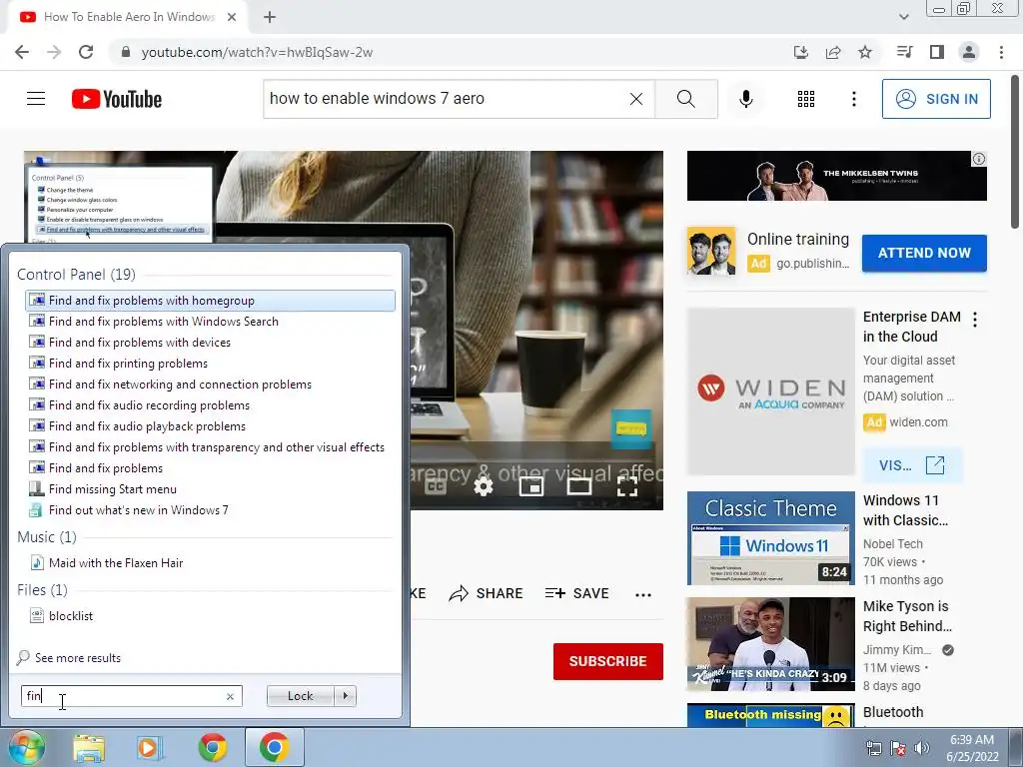Open Chrome's three-dot menu
1023x767 pixels.
(1001, 52)
